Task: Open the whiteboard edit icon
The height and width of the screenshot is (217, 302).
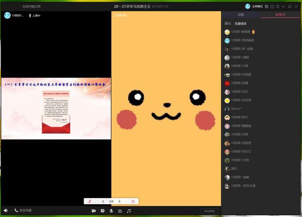Action: click(120, 211)
